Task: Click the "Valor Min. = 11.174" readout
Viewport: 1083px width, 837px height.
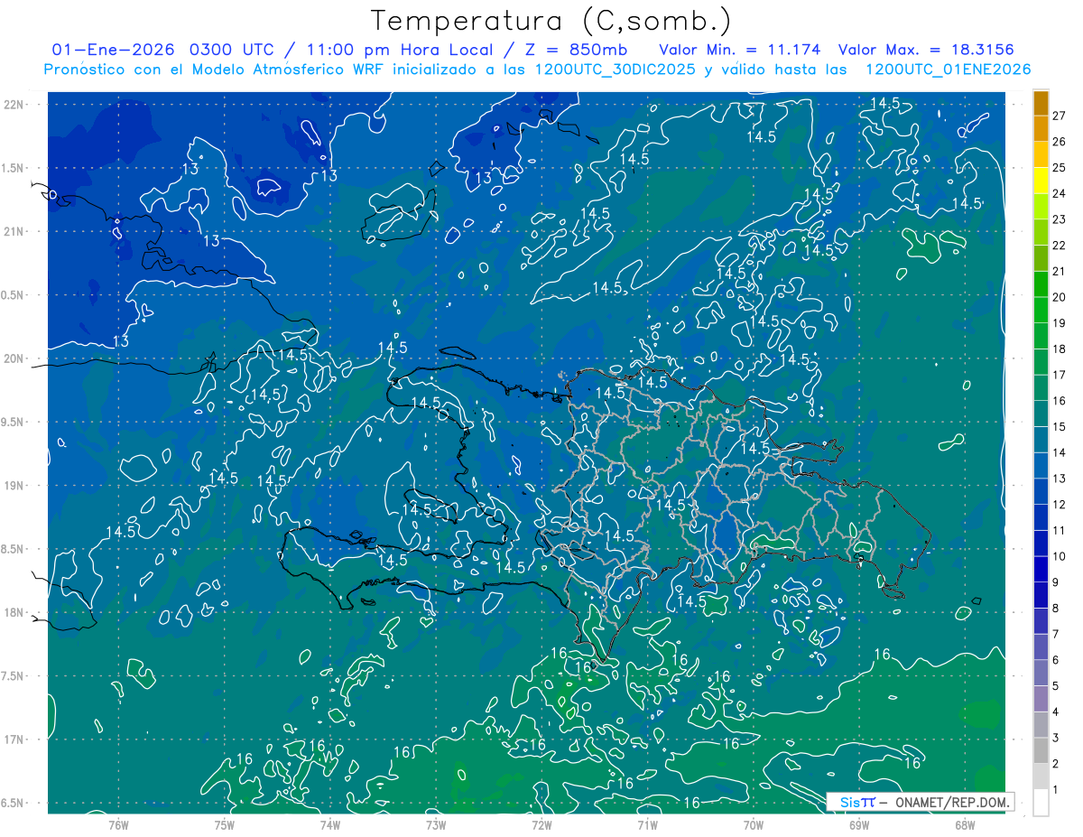Action: [740, 50]
